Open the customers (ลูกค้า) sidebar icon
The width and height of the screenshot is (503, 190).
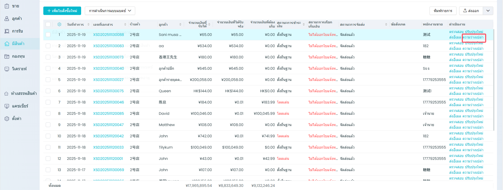tap(7, 19)
